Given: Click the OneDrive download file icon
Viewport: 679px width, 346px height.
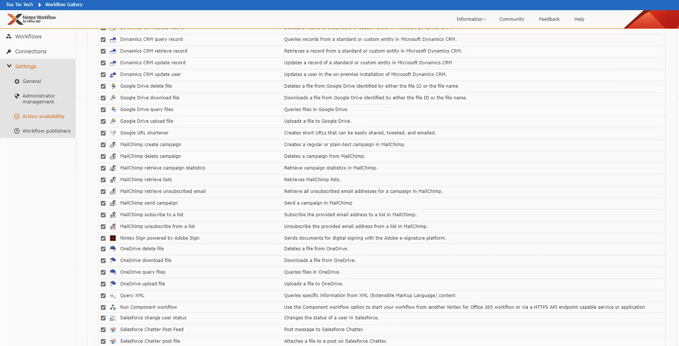Looking at the screenshot, I should point(113,260).
